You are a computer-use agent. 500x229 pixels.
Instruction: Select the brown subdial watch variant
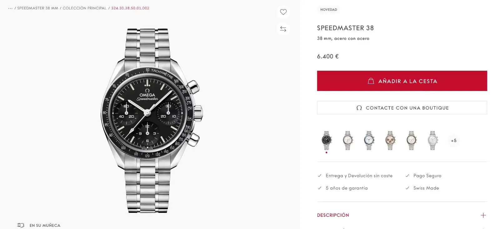[390, 141]
